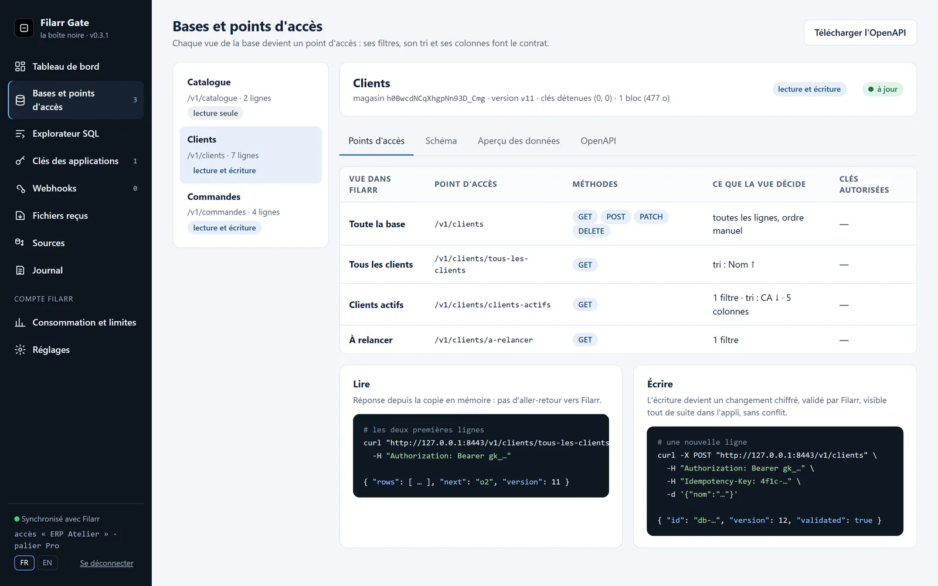Click the key icon for Clés des applications

[20, 161]
